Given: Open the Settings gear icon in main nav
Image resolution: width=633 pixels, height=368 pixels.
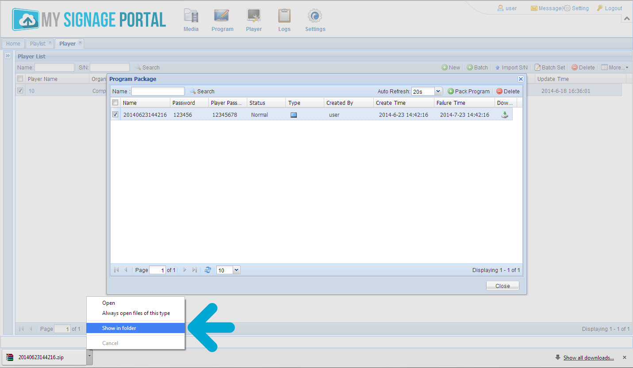Looking at the screenshot, I should (x=315, y=20).
